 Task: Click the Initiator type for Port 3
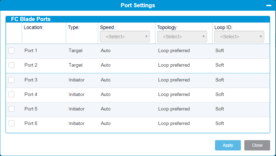(76, 80)
